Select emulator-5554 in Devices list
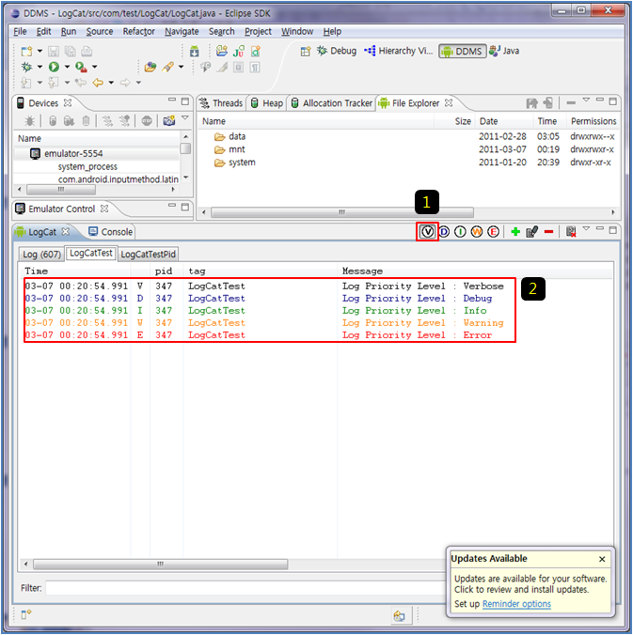The width and height of the screenshot is (633, 635). coord(73,153)
